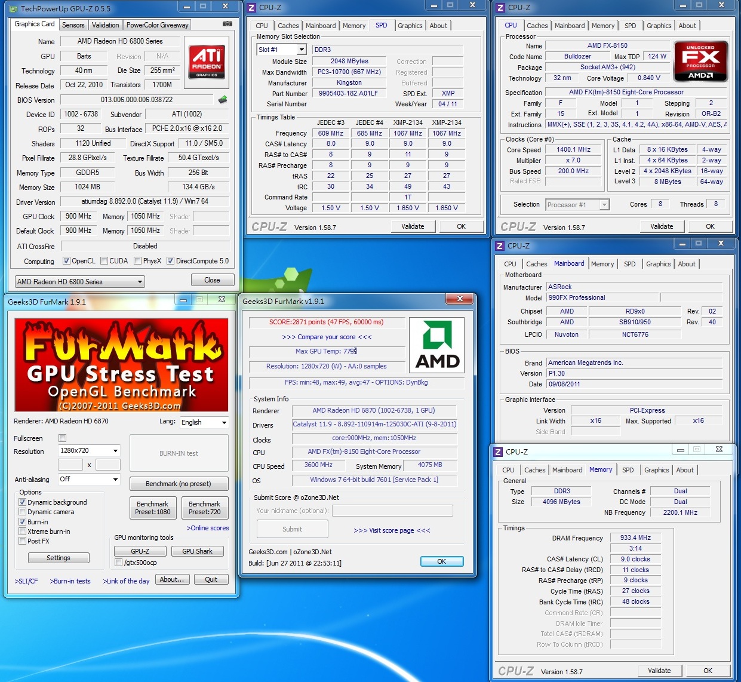Open the FurMark language dropdown

pos(204,422)
